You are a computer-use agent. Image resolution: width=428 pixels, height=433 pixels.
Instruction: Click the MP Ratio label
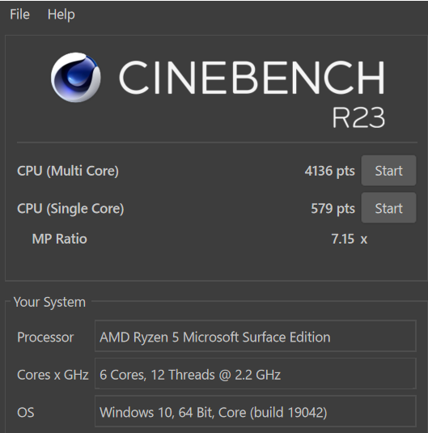tap(59, 239)
